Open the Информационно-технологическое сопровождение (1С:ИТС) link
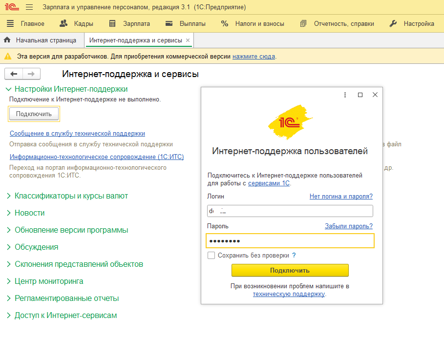Viewport: 444px width, 338px height. click(x=97, y=157)
